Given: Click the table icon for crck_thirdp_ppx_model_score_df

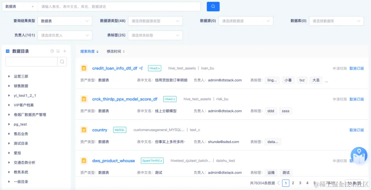Looking at the screenshot, I should coord(83,99).
